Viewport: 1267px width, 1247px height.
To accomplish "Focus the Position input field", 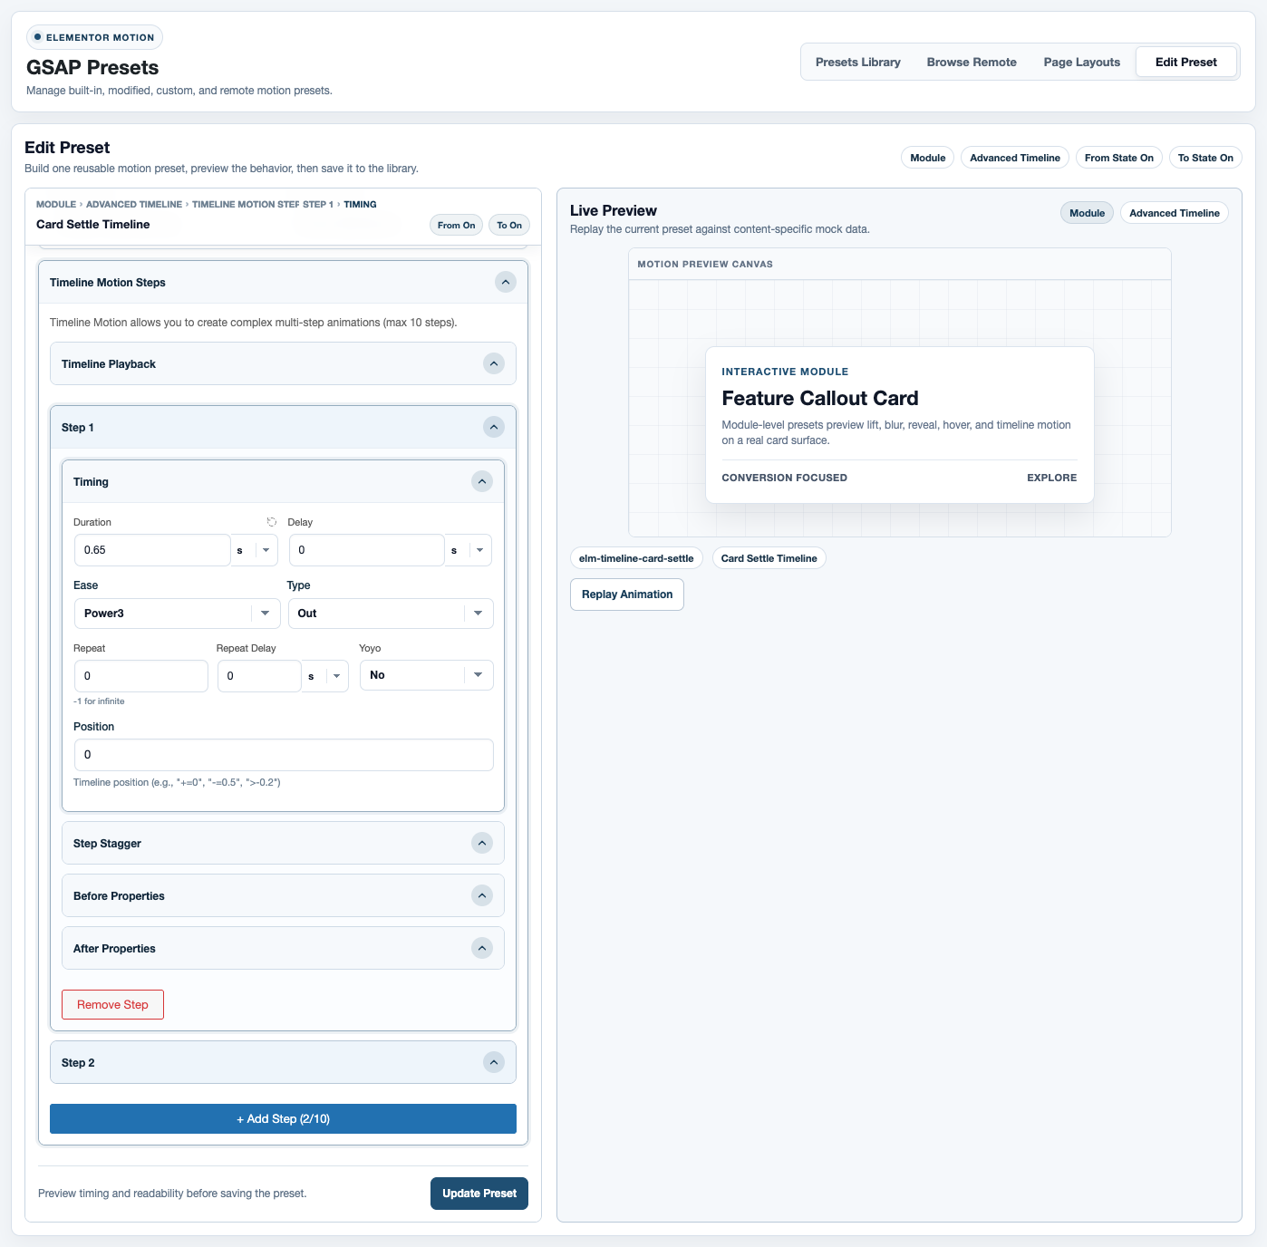I will [x=284, y=755].
